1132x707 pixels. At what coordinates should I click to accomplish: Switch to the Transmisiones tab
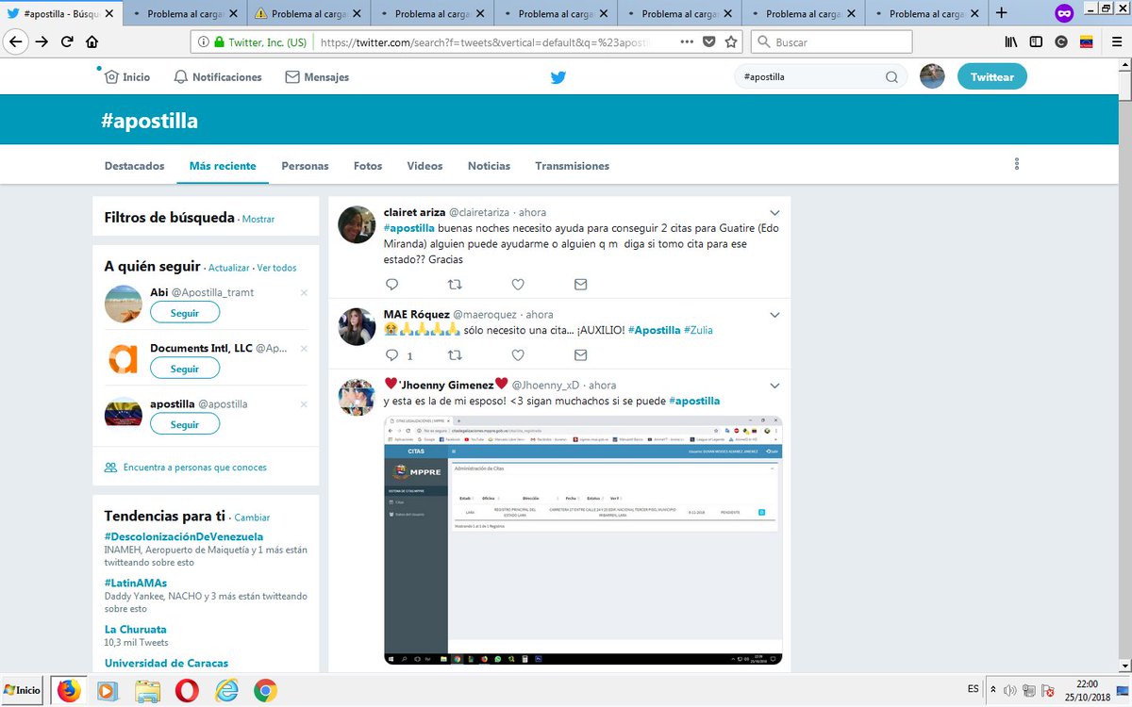pyautogui.click(x=573, y=166)
